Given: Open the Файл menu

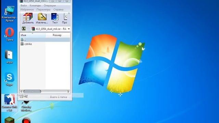Looking at the screenshot, I should click(24, 5).
